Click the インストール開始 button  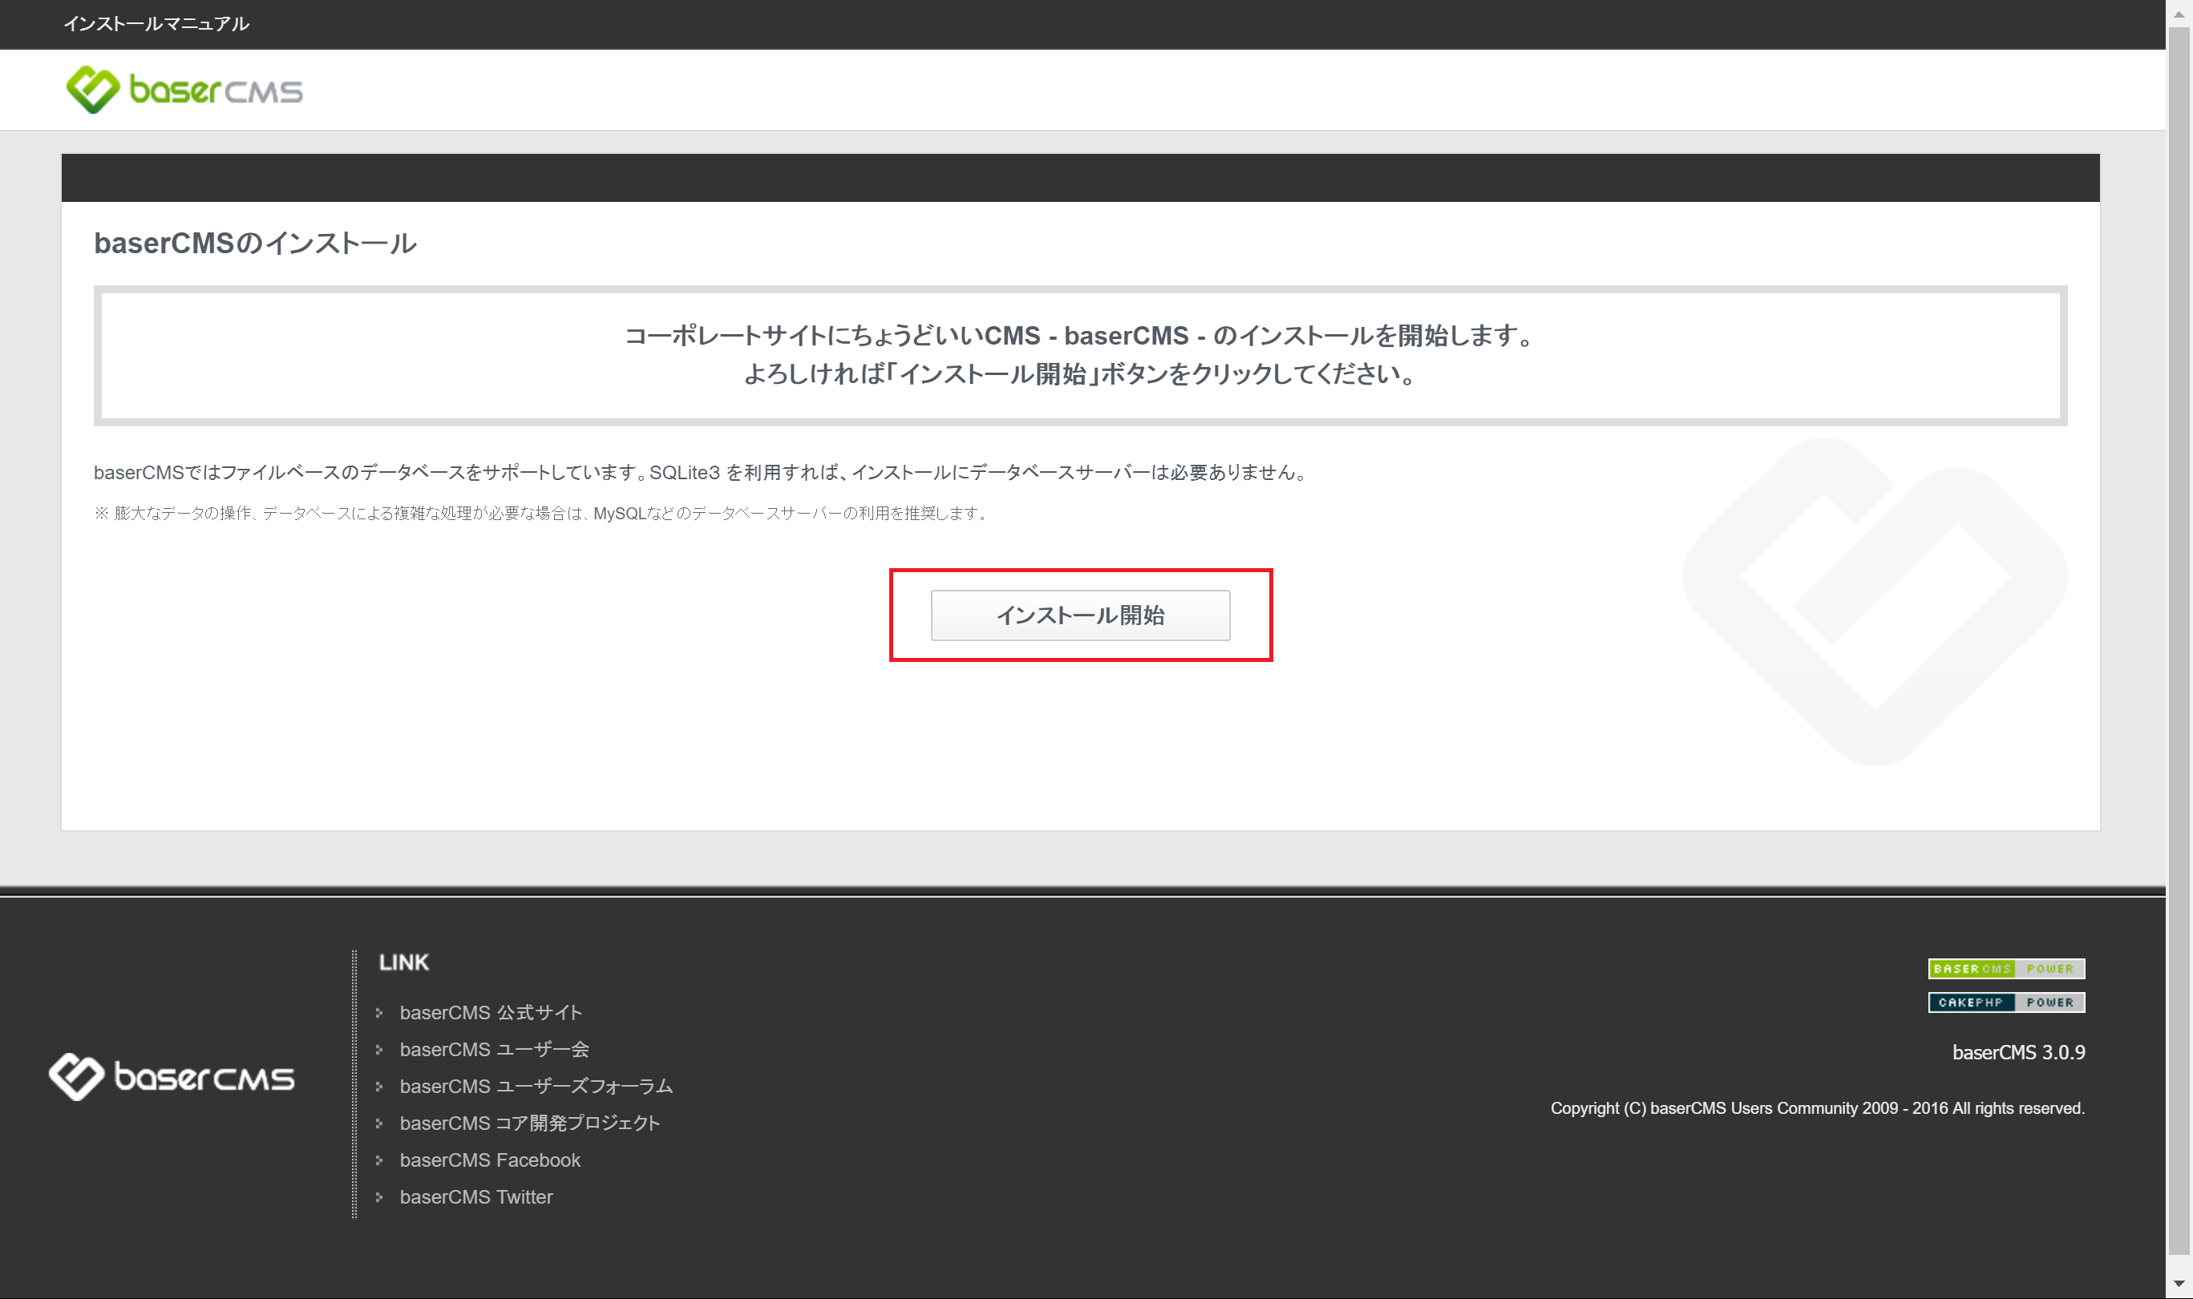pyautogui.click(x=1080, y=615)
